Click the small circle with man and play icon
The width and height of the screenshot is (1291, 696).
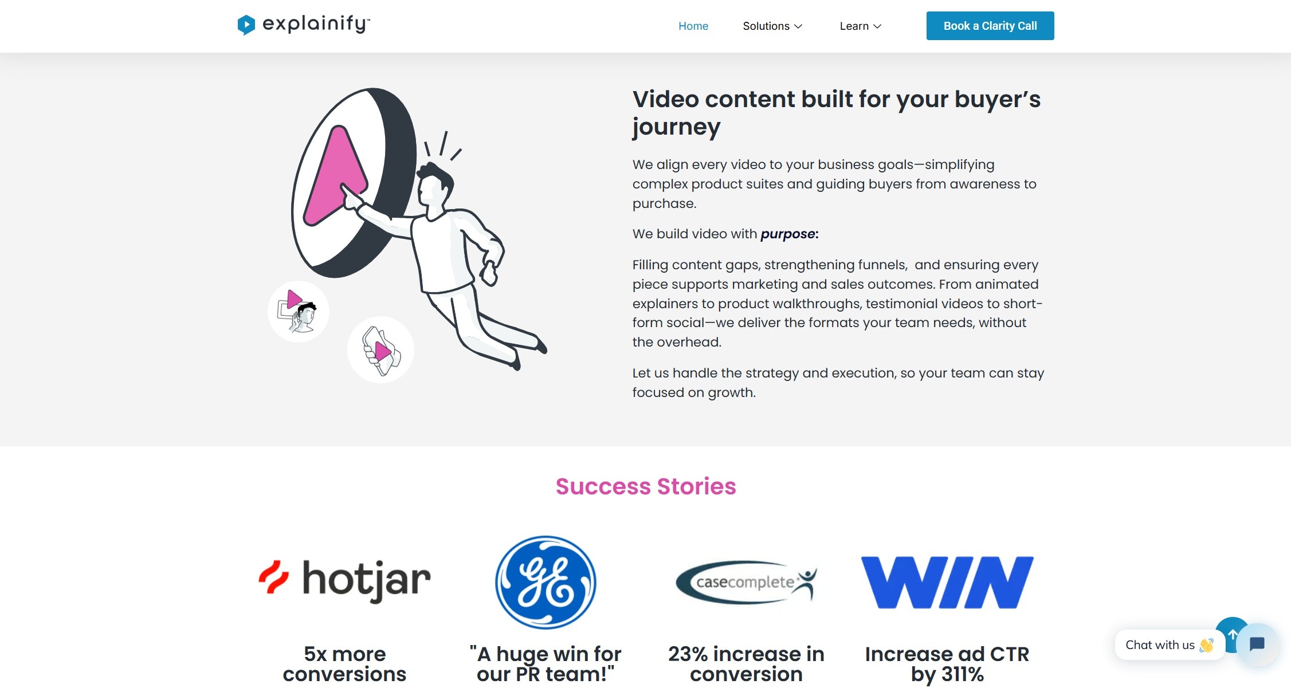pos(298,312)
